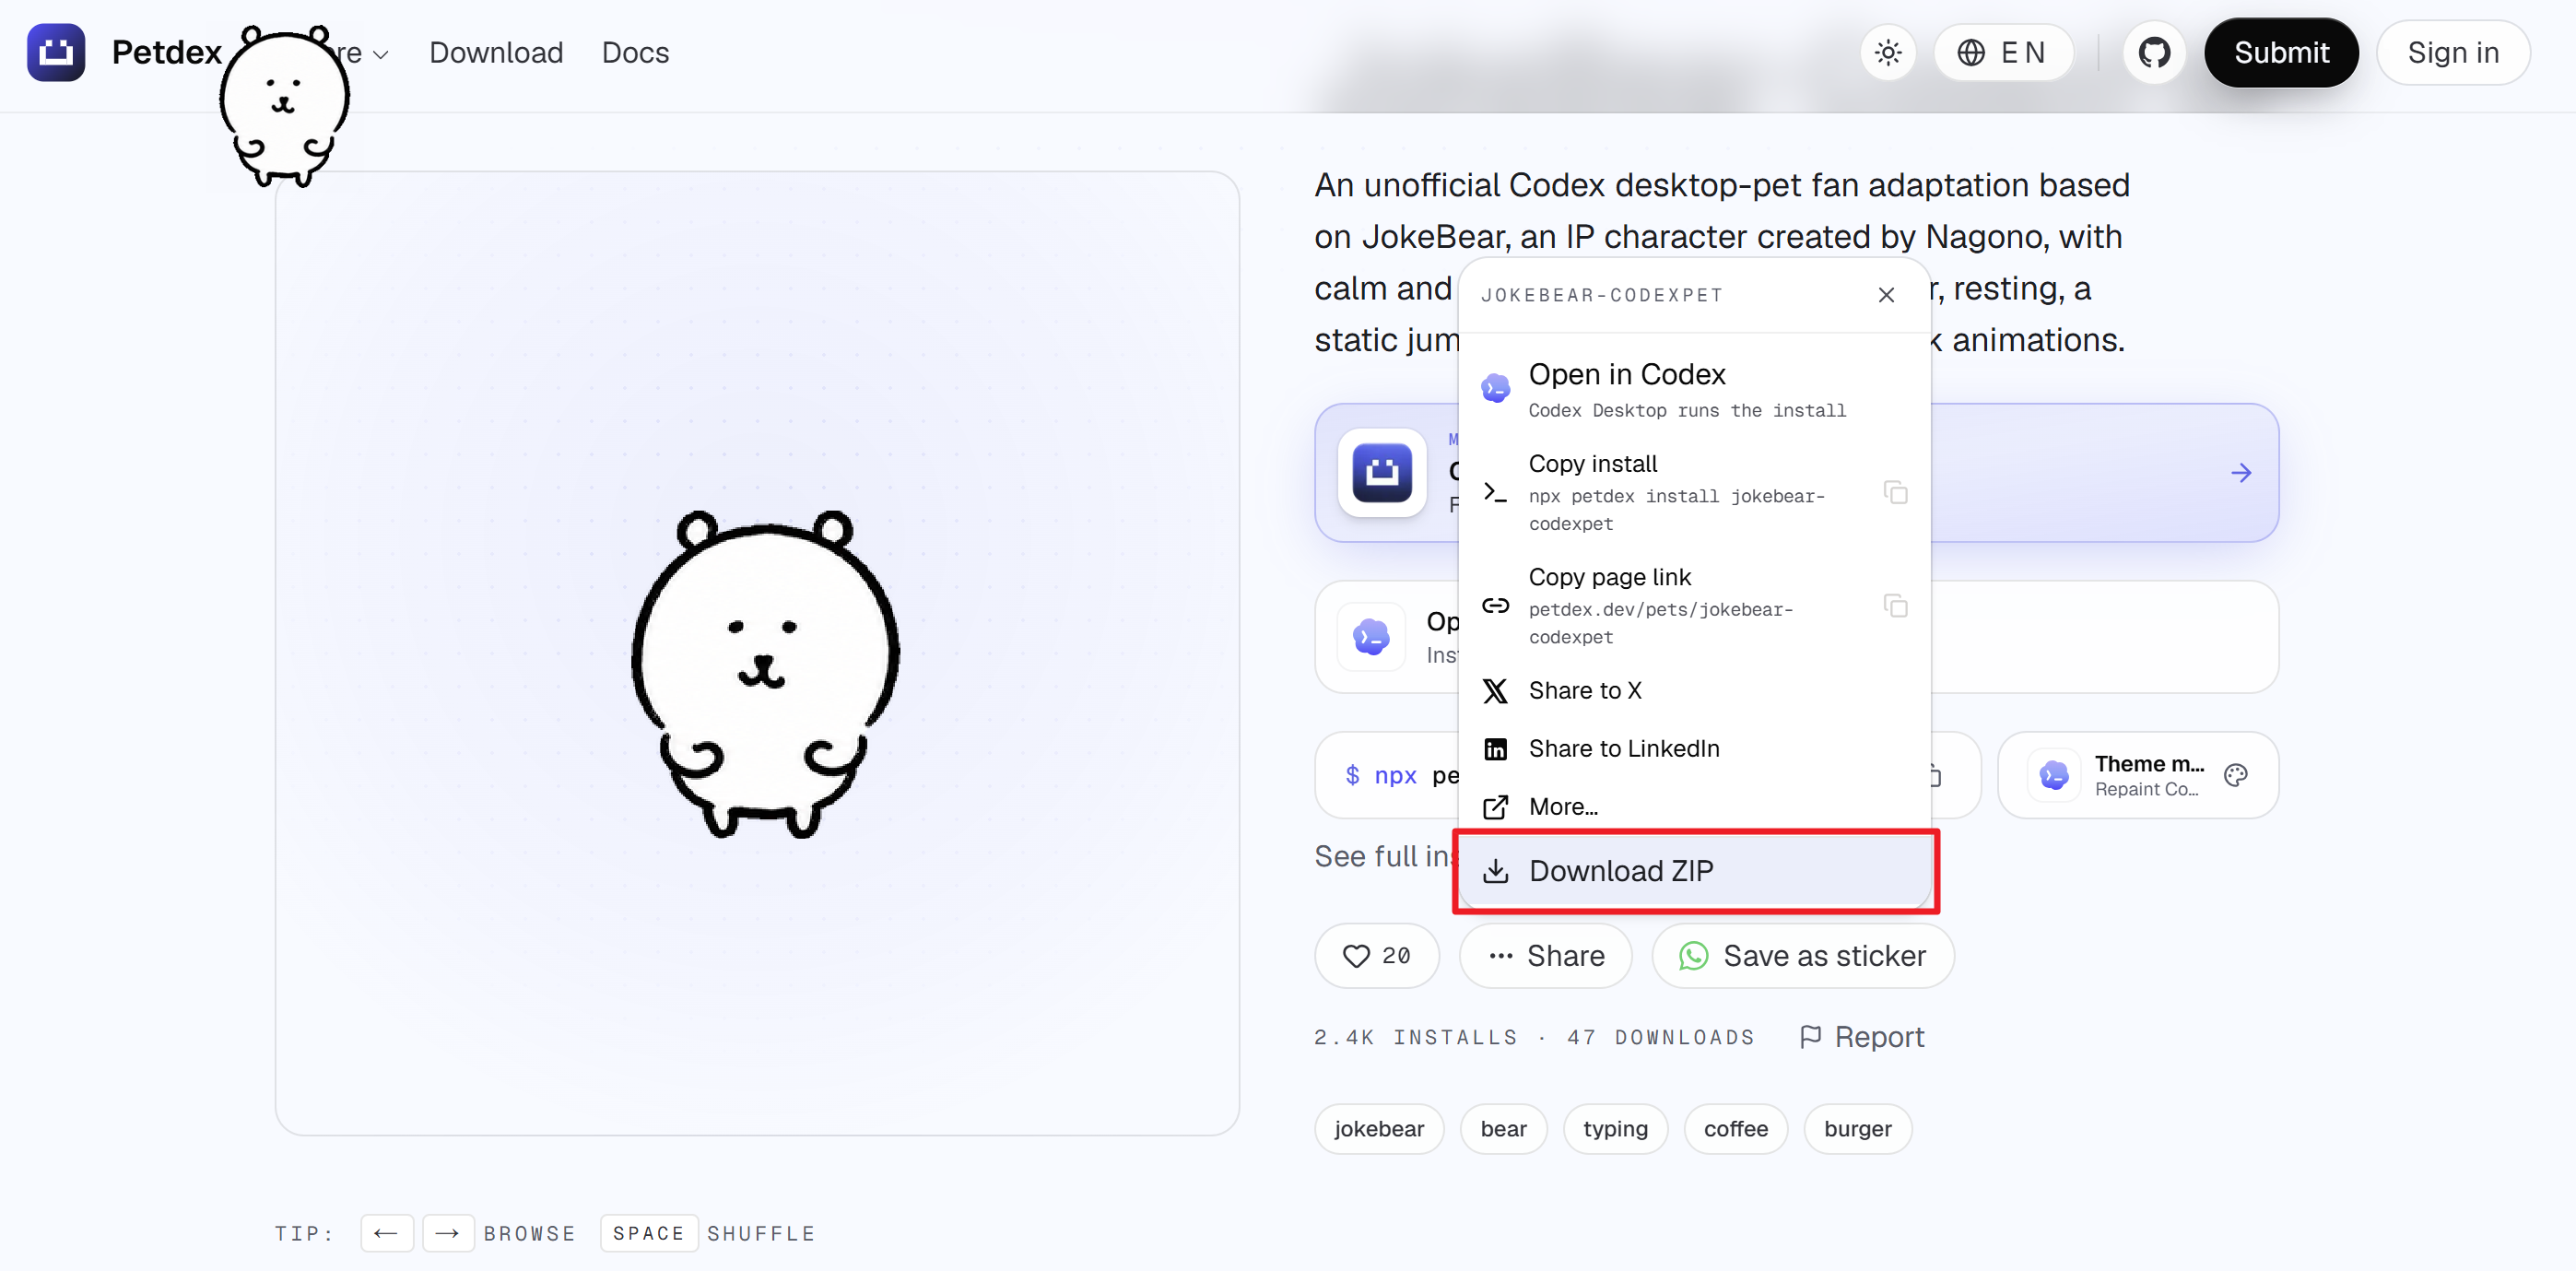This screenshot has width=2576, height=1271.
Task: Open the Download nav link
Action: 496,52
